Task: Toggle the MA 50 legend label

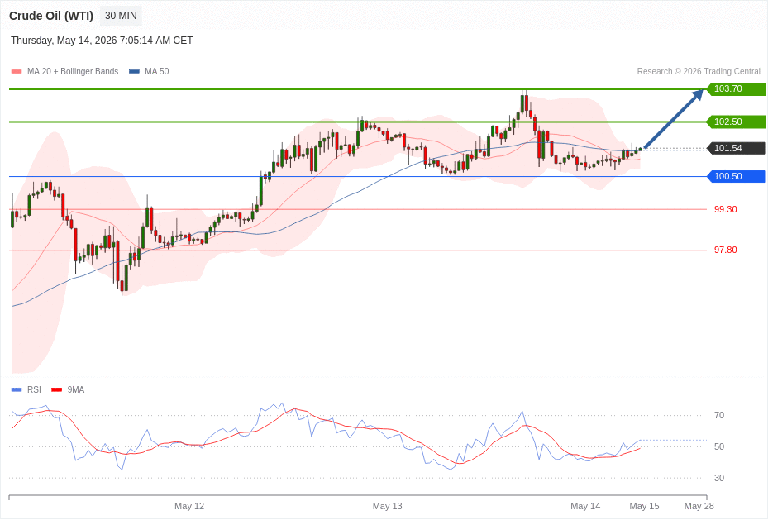Action: pyautogui.click(x=157, y=71)
